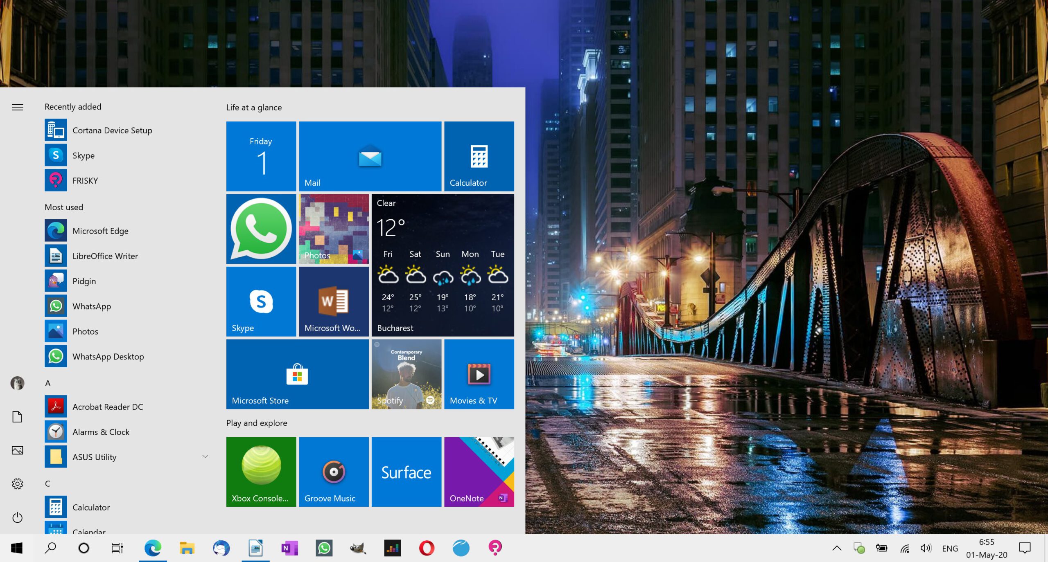Open the Friday 1 Calendar tile
Screen dimensions: 1048x562
tap(261, 156)
